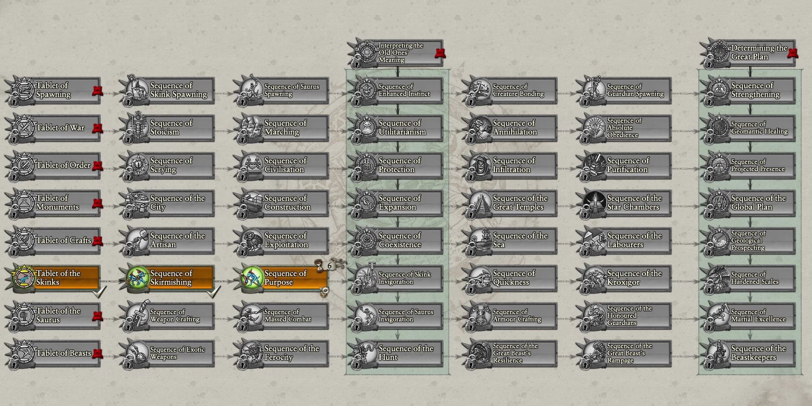Screen dimensions: 812x406
Task: Click the Sequence of the Star Chambers icon
Action: click(x=595, y=202)
